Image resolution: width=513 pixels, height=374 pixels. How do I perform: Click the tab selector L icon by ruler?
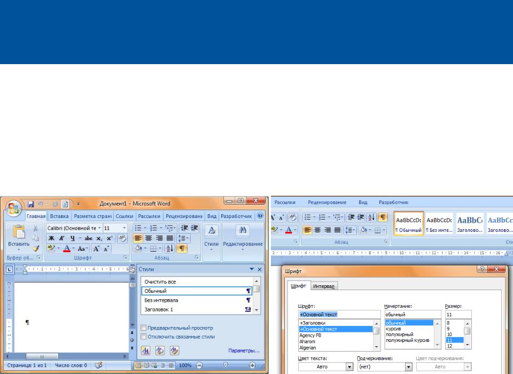9,269
